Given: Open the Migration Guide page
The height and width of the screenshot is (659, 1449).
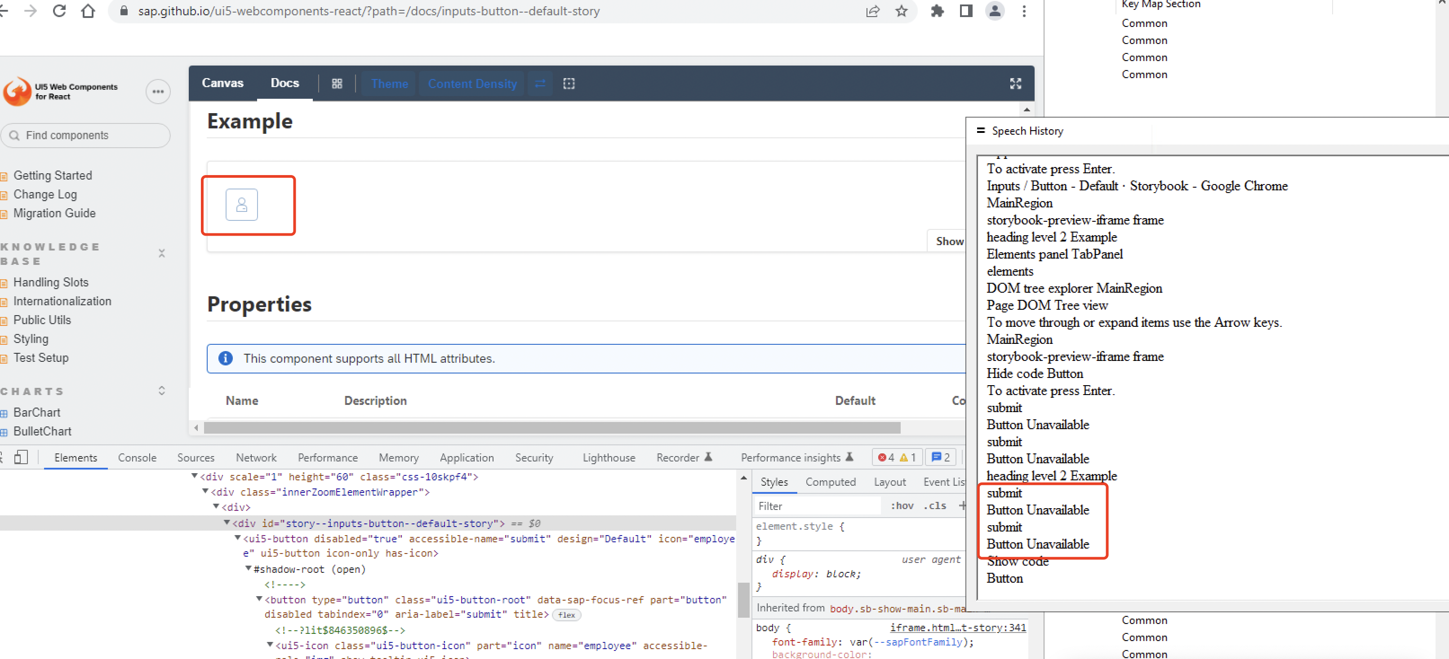Looking at the screenshot, I should 54,213.
